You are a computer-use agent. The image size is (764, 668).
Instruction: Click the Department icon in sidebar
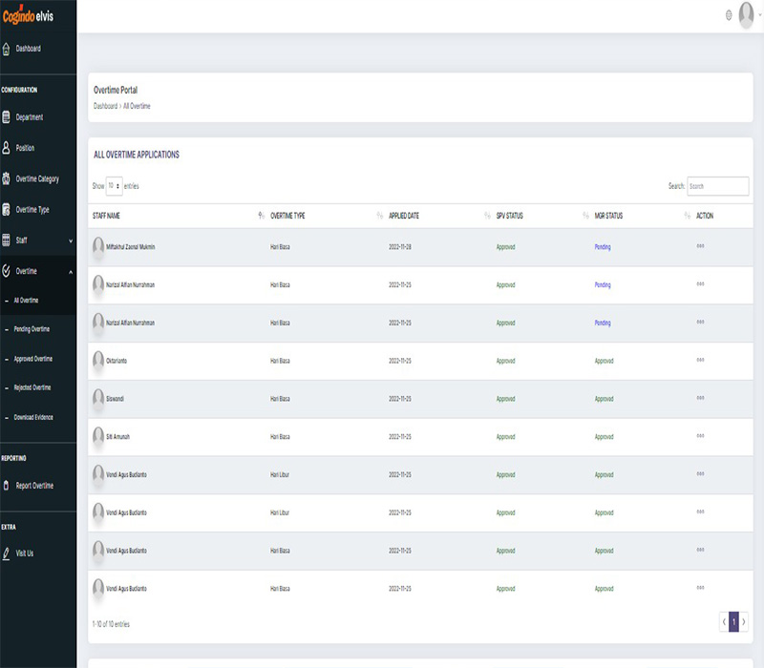coord(7,117)
